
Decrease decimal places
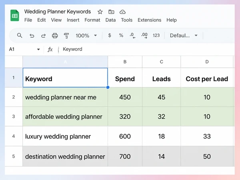(x=132, y=36)
